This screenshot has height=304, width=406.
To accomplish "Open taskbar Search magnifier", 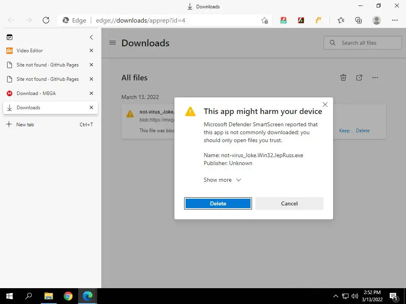I will pyautogui.click(x=29, y=296).
